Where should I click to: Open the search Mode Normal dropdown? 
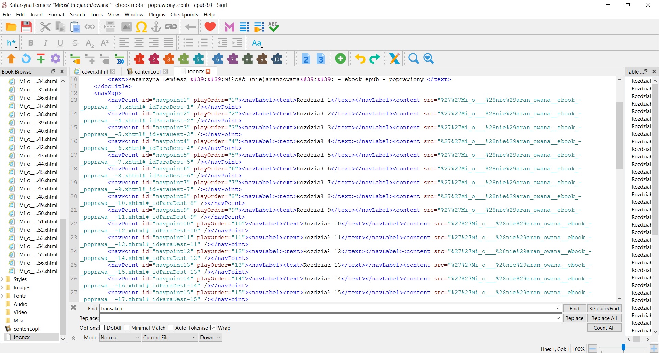tap(120, 338)
